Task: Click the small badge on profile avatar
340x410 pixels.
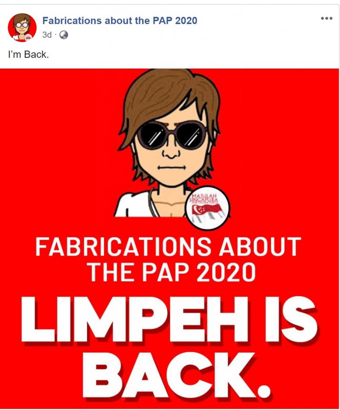Action: (x=28, y=37)
